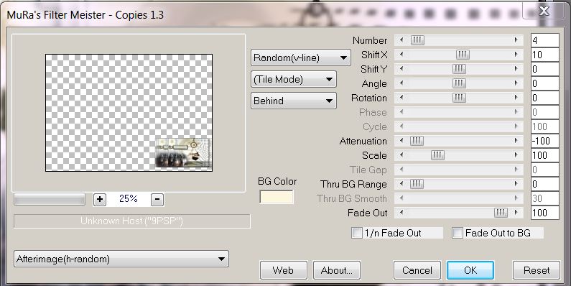The image size is (571, 286).
Task: Click the Attenuation slider left arrow
Action: pos(401,141)
